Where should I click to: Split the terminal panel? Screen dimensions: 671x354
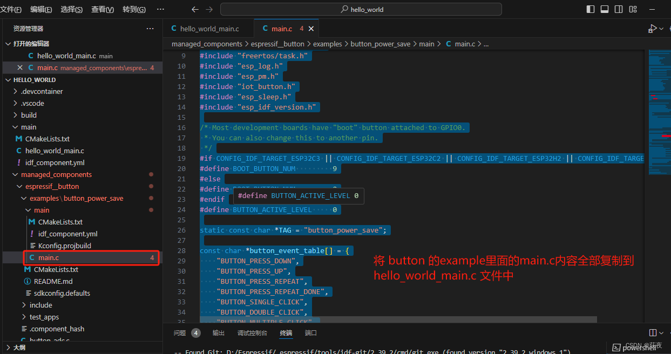(x=653, y=332)
